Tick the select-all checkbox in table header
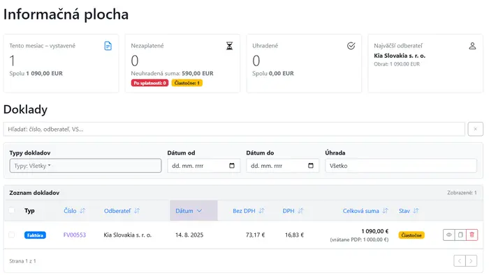The width and height of the screenshot is (489, 275). pyautogui.click(x=12, y=211)
